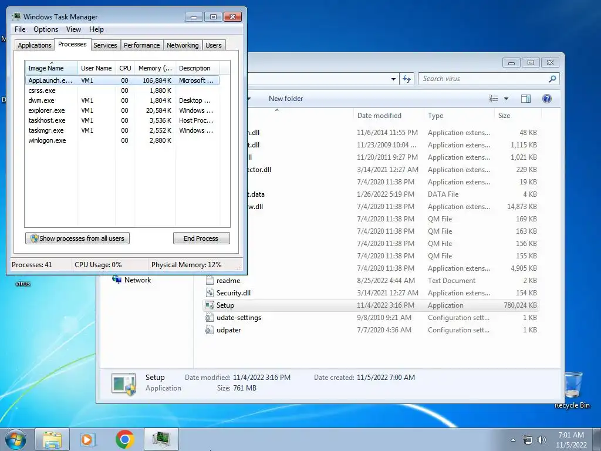Select the readme text document icon
This screenshot has height=451, width=601.
tap(210, 280)
